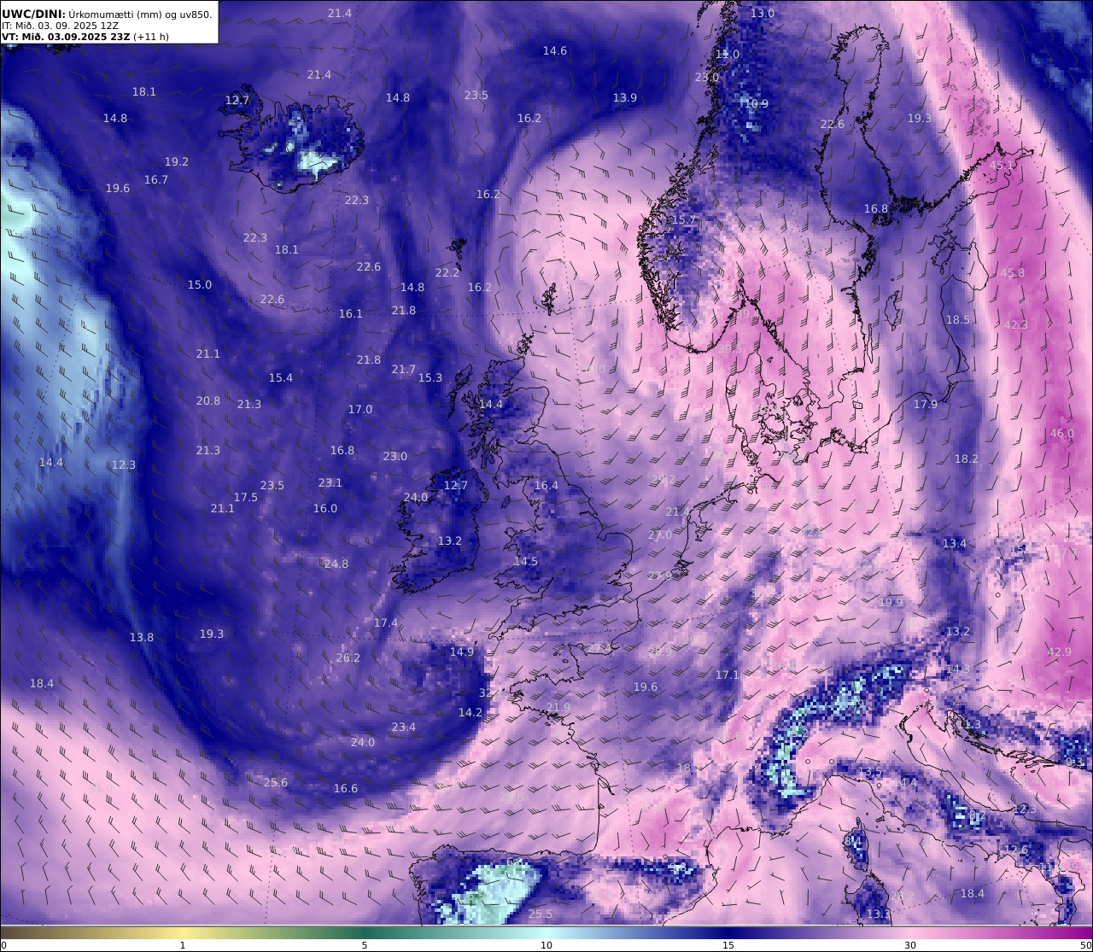The image size is (1093, 952).
Task: Click the 24.8 value label
Action: coord(336,564)
